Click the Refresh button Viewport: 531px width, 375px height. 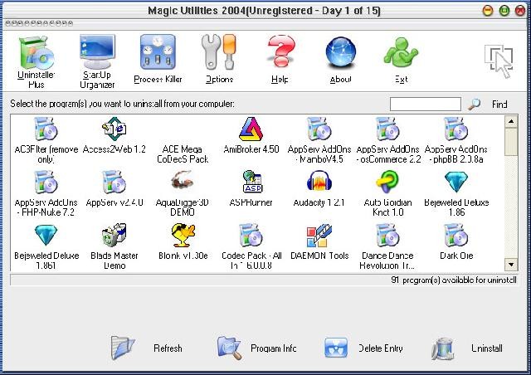pyautogui.click(x=146, y=348)
